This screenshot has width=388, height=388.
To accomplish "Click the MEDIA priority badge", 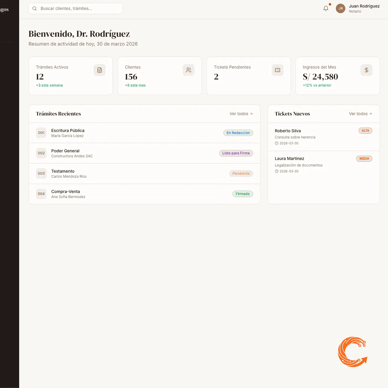I will coord(364,158).
